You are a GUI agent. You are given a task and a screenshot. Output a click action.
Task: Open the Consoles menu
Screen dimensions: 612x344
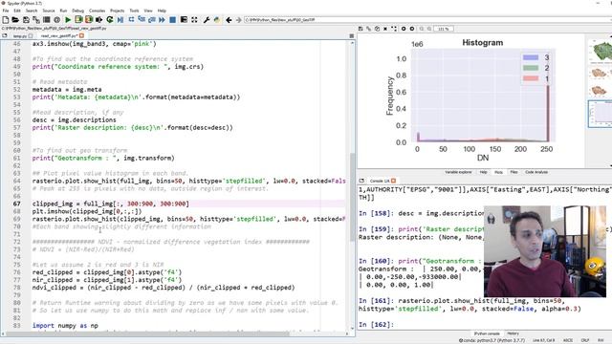pos(97,11)
